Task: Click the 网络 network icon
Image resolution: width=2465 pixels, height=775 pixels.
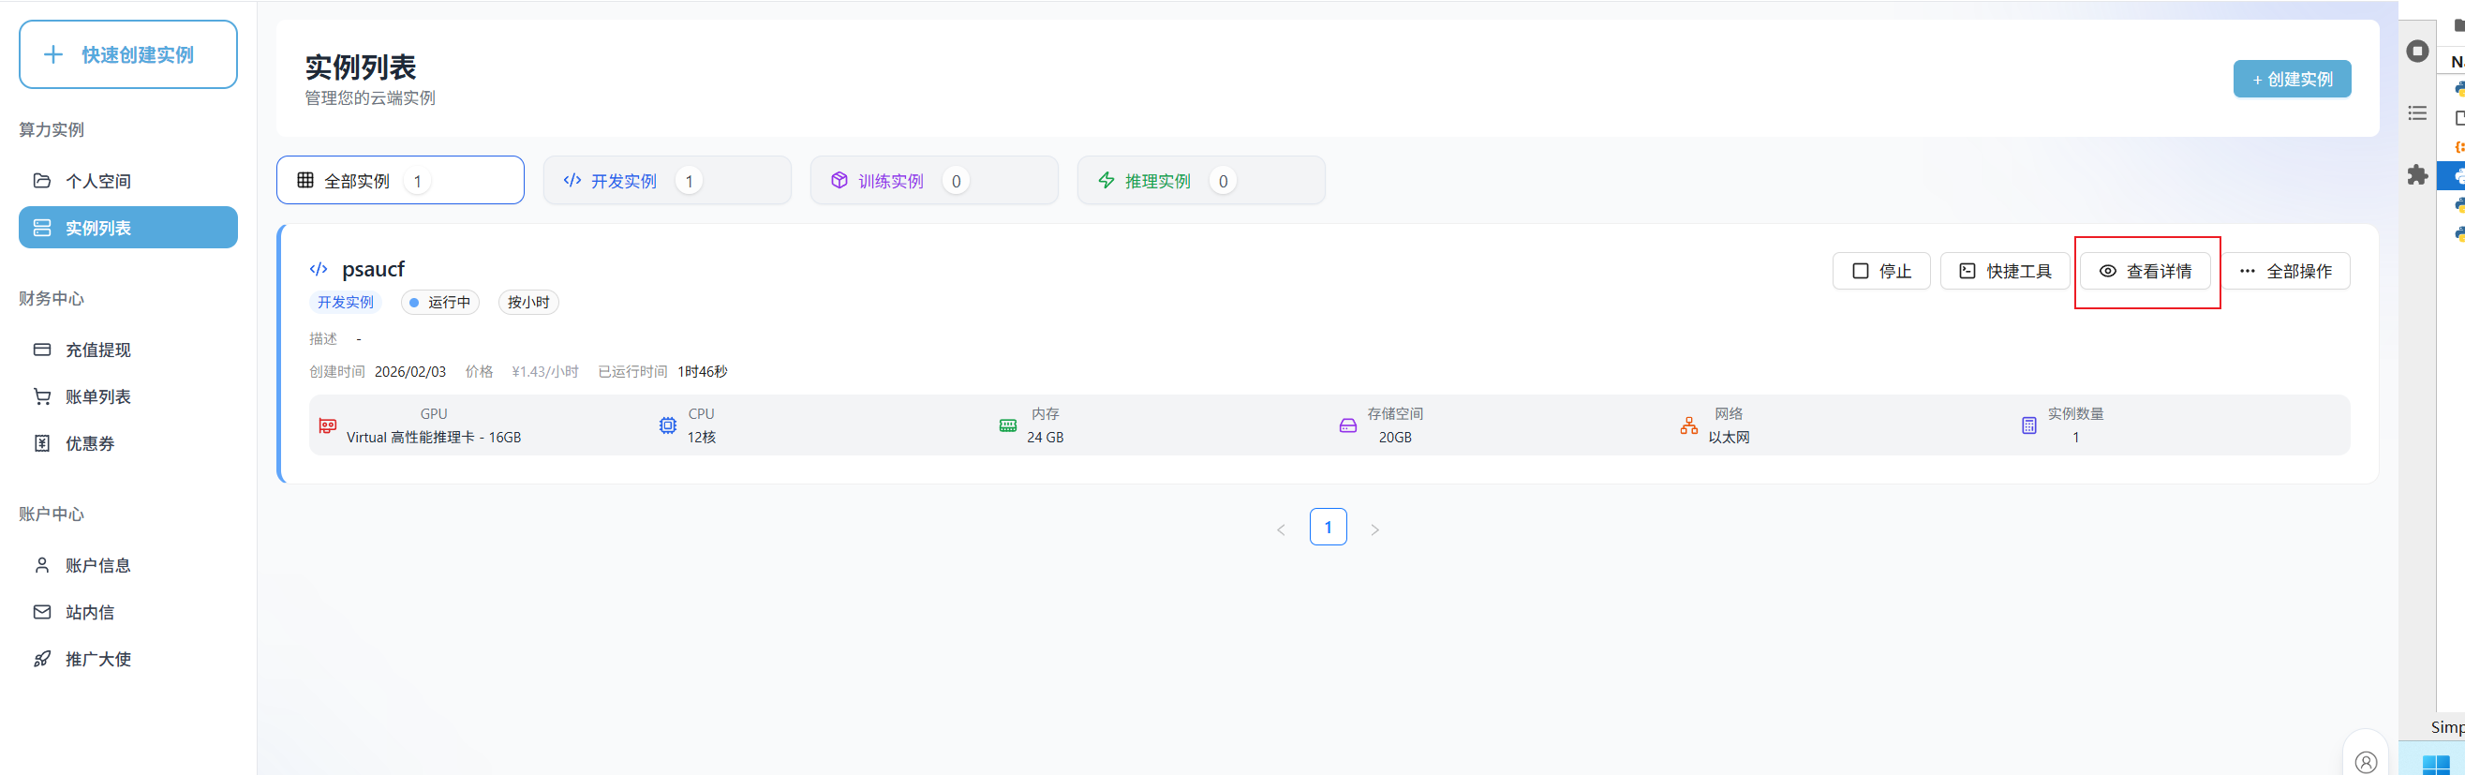Action: [x=1689, y=425]
